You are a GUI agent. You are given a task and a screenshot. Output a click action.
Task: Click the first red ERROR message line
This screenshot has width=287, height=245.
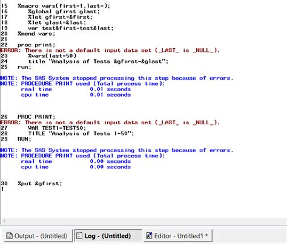coord(110,50)
